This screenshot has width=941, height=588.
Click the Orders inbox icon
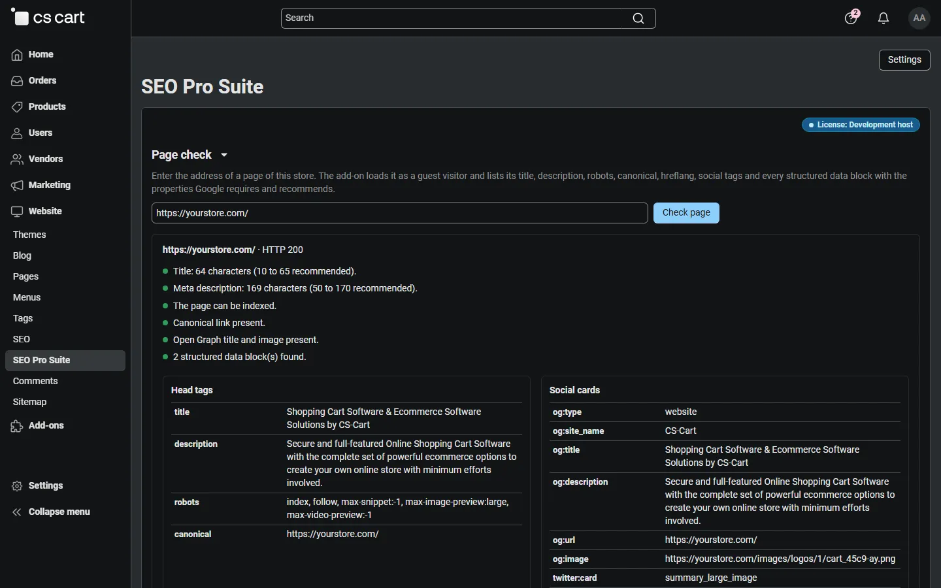pos(17,81)
